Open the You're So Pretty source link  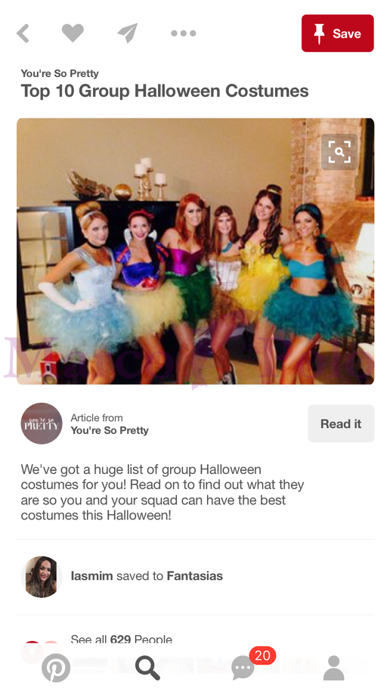(110, 430)
